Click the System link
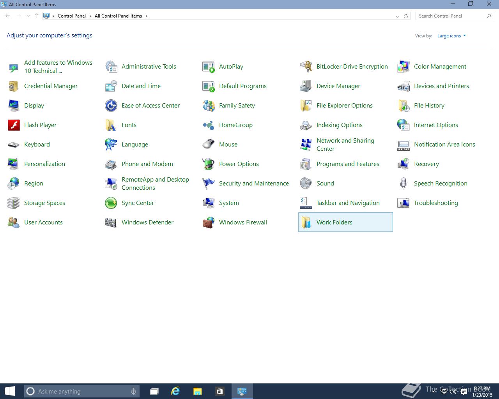Image resolution: width=499 pixels, height=399 pixels. (229, 203)
